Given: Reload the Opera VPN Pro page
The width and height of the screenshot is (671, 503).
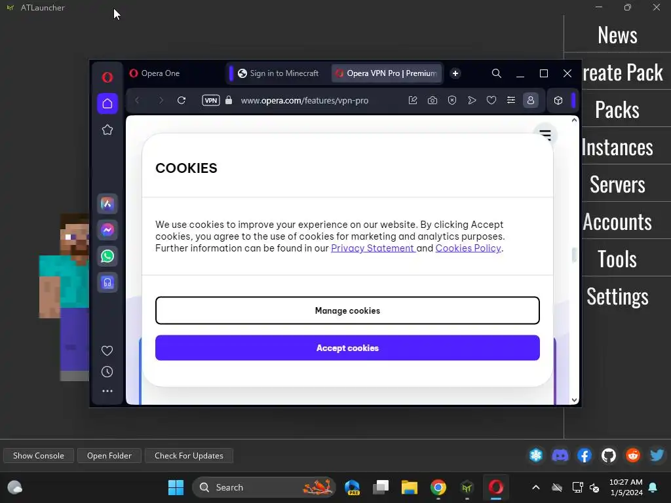Looking at the screenshot, I should [182, 100].
